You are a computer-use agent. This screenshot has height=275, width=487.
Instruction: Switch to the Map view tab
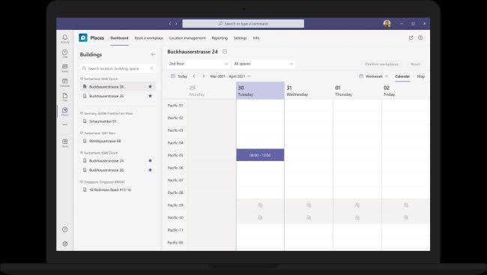[421, 76]
